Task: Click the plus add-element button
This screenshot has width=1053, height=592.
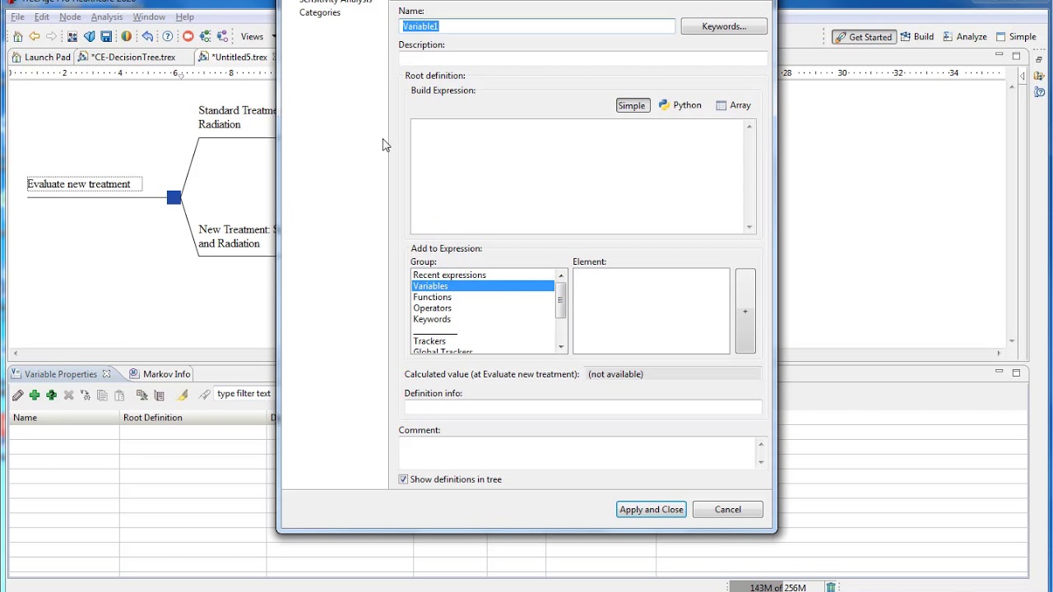Action: [x=745, y=312]
